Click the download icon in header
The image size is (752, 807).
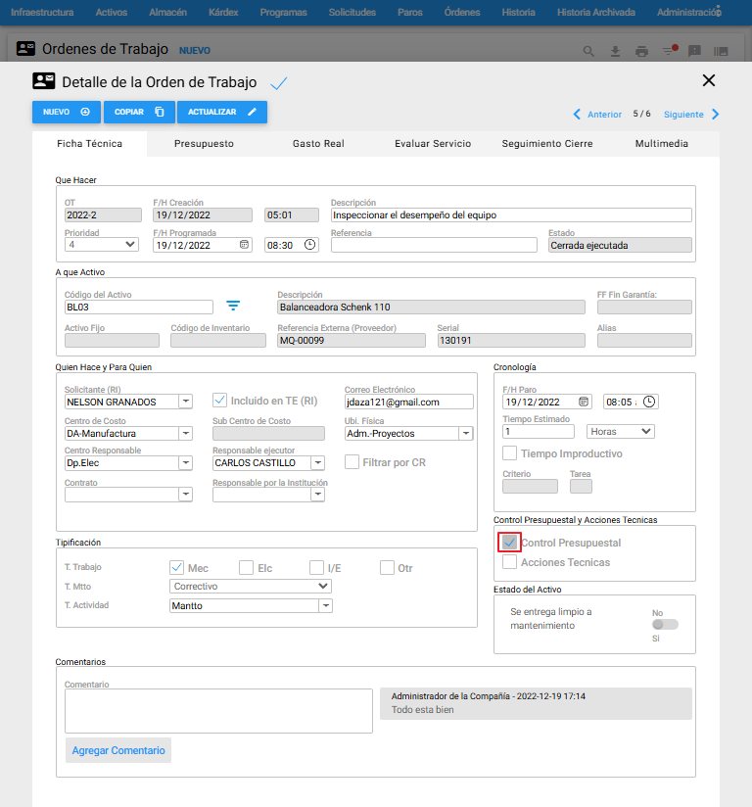615,51
